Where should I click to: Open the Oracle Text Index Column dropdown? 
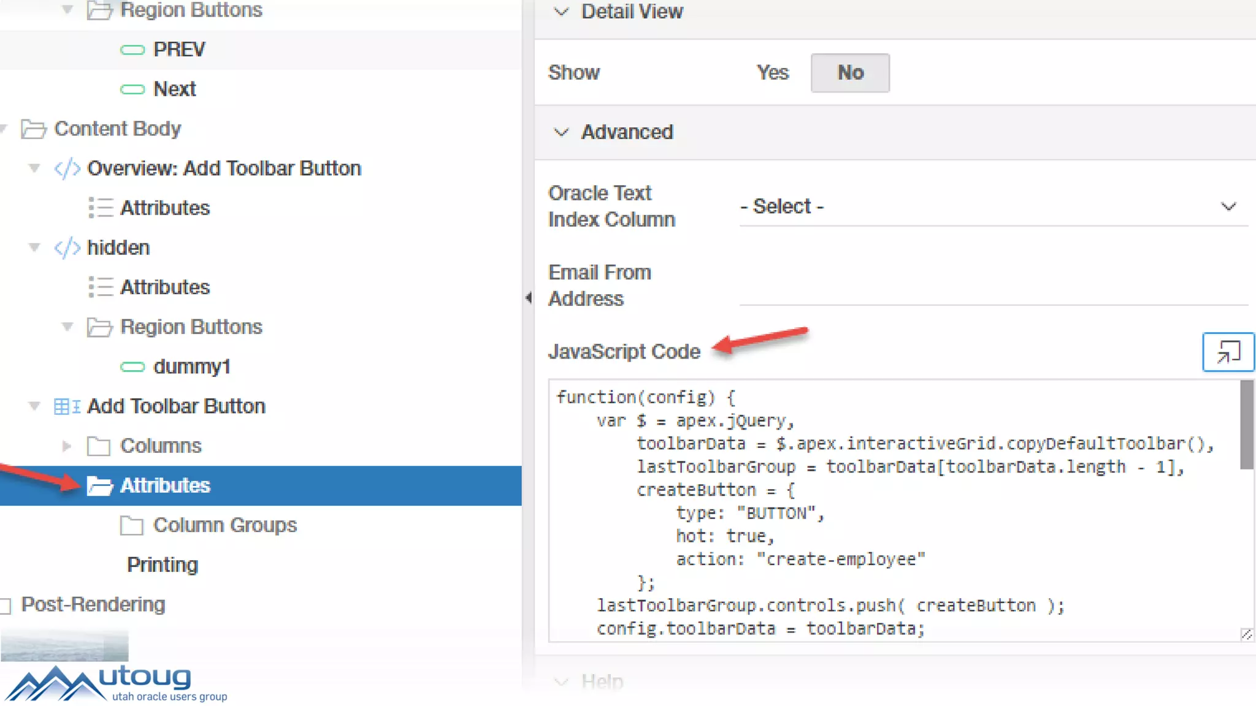pos(994,207)
